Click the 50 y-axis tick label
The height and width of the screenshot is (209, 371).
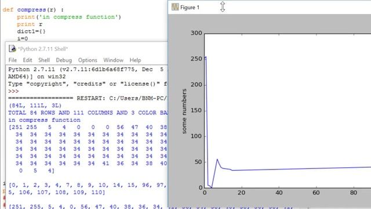tap(198, 162)
